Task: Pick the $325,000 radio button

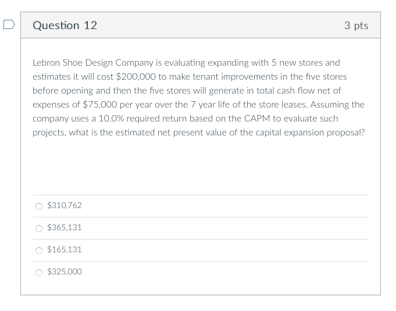Action: [x=39, y=272]
